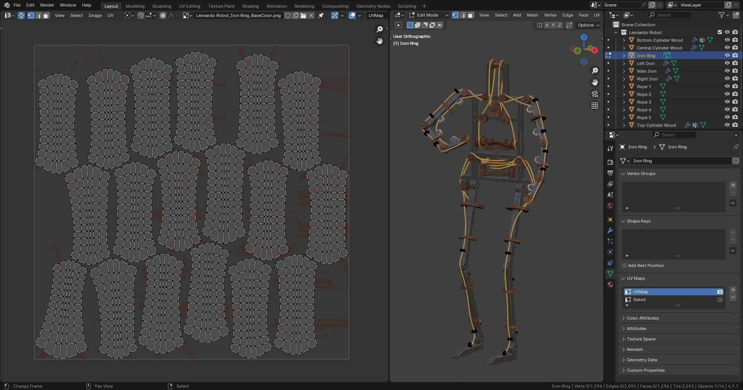The image size is (743, 390).
Task: Select UV vertex select mode
Action: 31,15
